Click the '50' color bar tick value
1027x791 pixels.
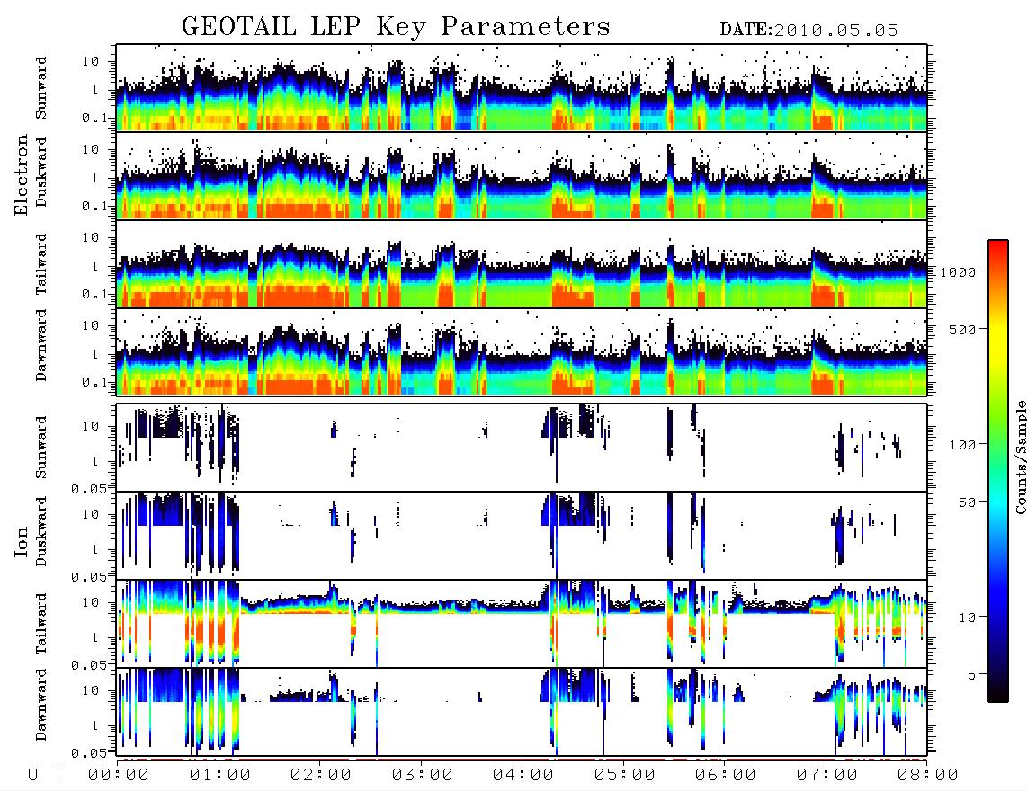(x=967, y=502)
